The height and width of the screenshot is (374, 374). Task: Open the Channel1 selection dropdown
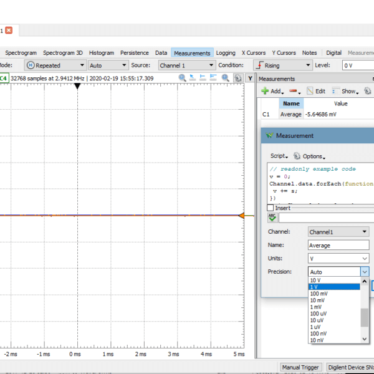pos(338,232)
